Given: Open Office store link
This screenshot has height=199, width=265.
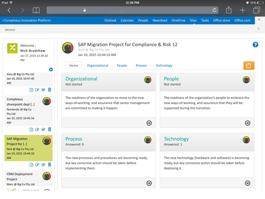Looking at the screenshot, I should (222, 20).
